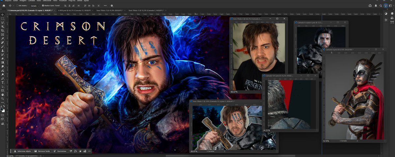Click the three-dots icon in contextual task bar
Screen dimensions: 395x157
(x=89, y=151)
